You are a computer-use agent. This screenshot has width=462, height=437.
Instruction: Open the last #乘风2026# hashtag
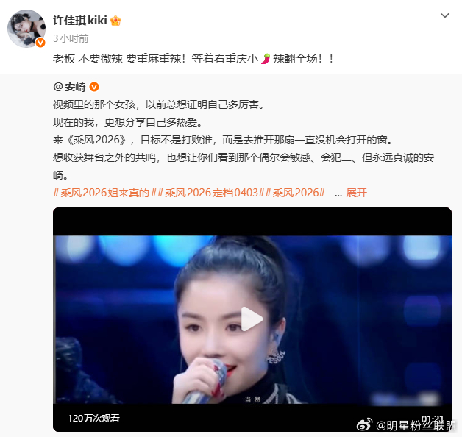(296, 193)
